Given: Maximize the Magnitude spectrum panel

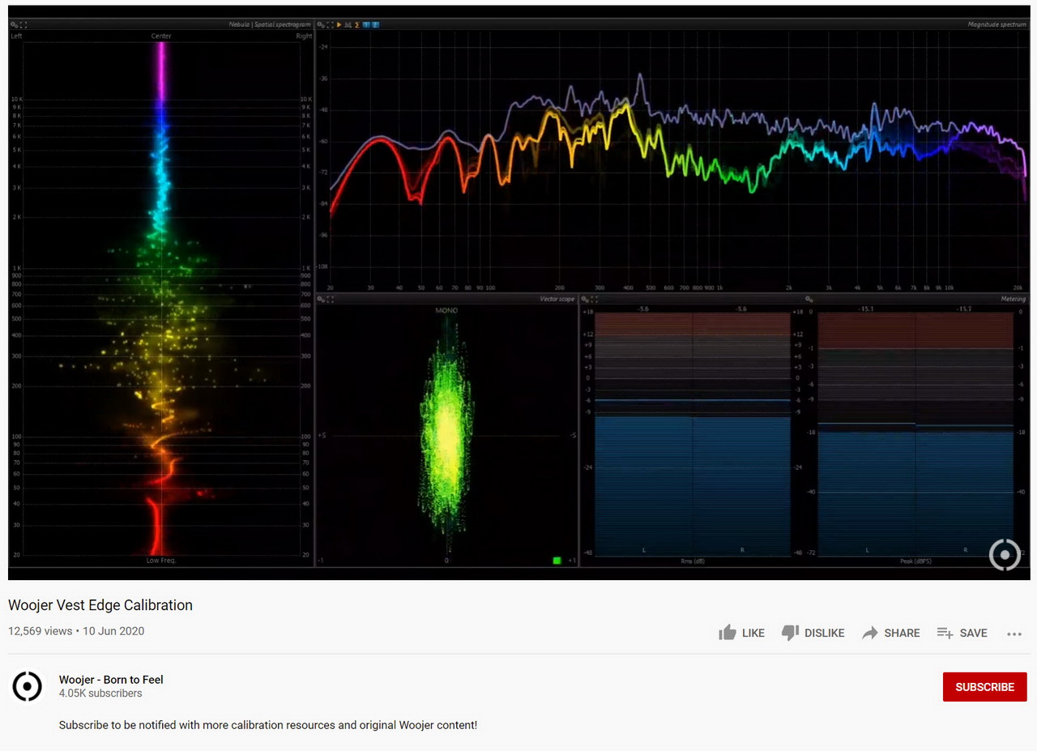Looking at the screenshot, I should click(330, 25).
